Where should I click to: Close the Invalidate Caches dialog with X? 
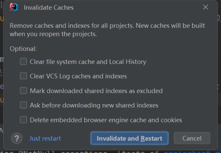click(x=205, y=7)
